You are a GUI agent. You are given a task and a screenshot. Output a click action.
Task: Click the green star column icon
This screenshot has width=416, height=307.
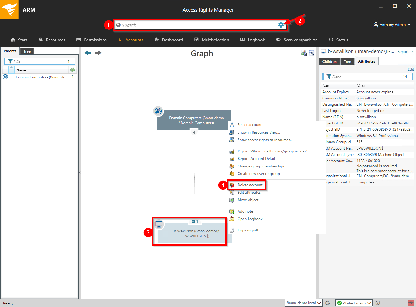(x=73, y=70)
